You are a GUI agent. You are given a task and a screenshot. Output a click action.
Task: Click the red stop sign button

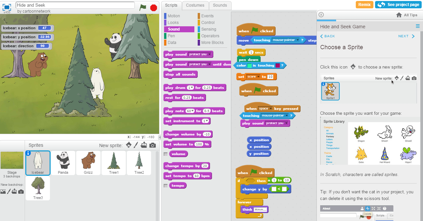(x=153, y=8)
